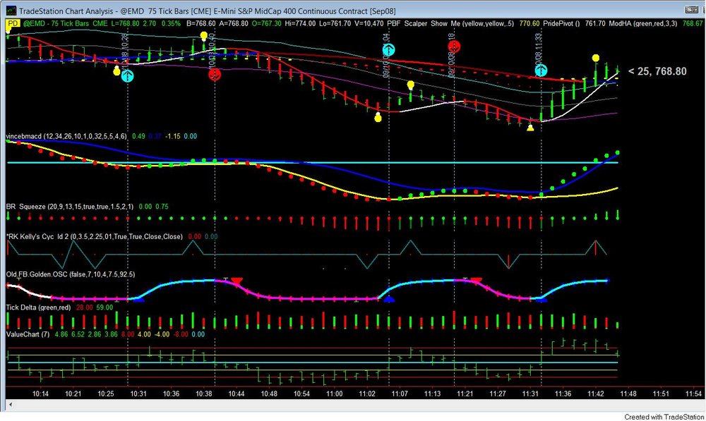Click the red spike near 11:42 in Kelly's Cyc
The image size is (706, 421).
[596, 248]
